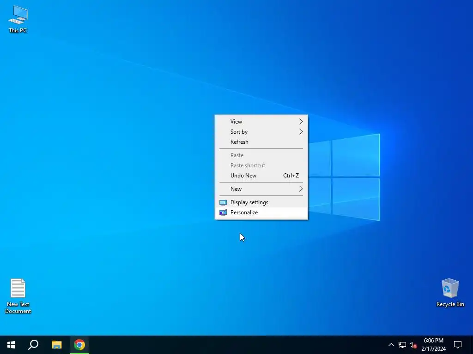Click the Show desktop sliver on taskbar
Image resolution: width=473 pixels, height=354 pixels.
[x=472, y=345]
